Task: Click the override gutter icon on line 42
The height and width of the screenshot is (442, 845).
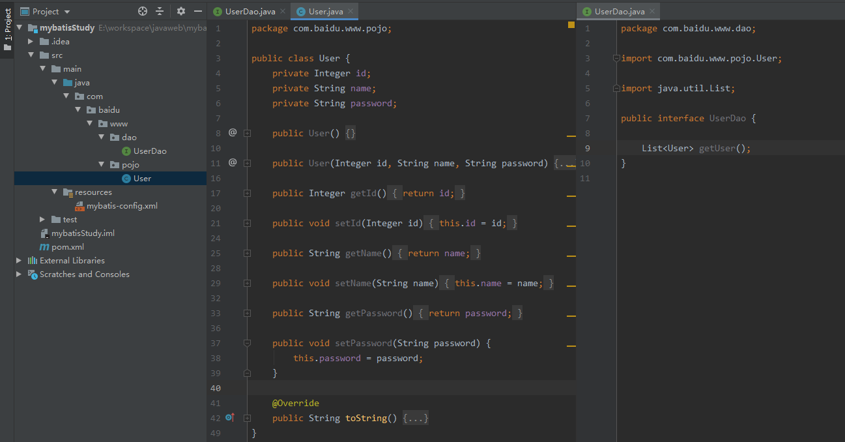Action: pyautogui.click(x=229, y=417)
